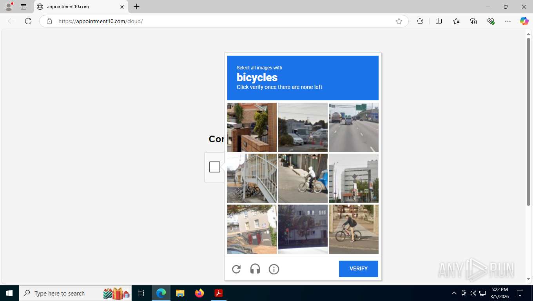Open Microsoft Edge from the taskbar
Screen dimensions: 533x301
(x=161, y=293)
